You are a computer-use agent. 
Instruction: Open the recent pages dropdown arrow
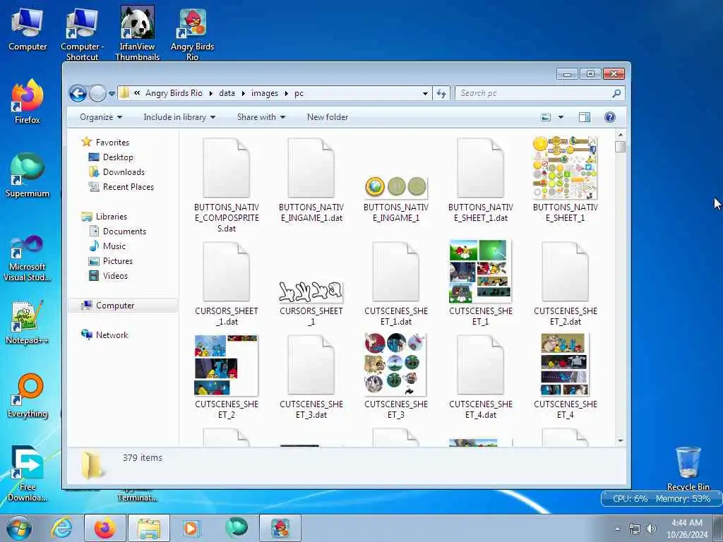coord(112,94)
